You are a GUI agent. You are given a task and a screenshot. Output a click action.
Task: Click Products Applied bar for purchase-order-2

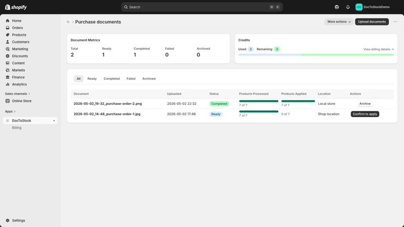[x=298, y=101]
